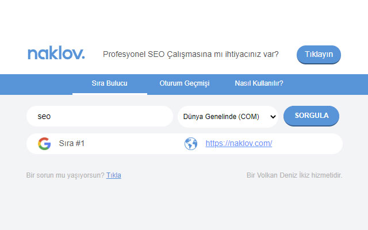
Task: Click the SORGULA button
Action: 311,116
